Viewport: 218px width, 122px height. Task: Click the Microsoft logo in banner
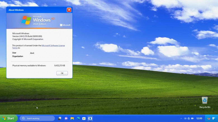65,25
